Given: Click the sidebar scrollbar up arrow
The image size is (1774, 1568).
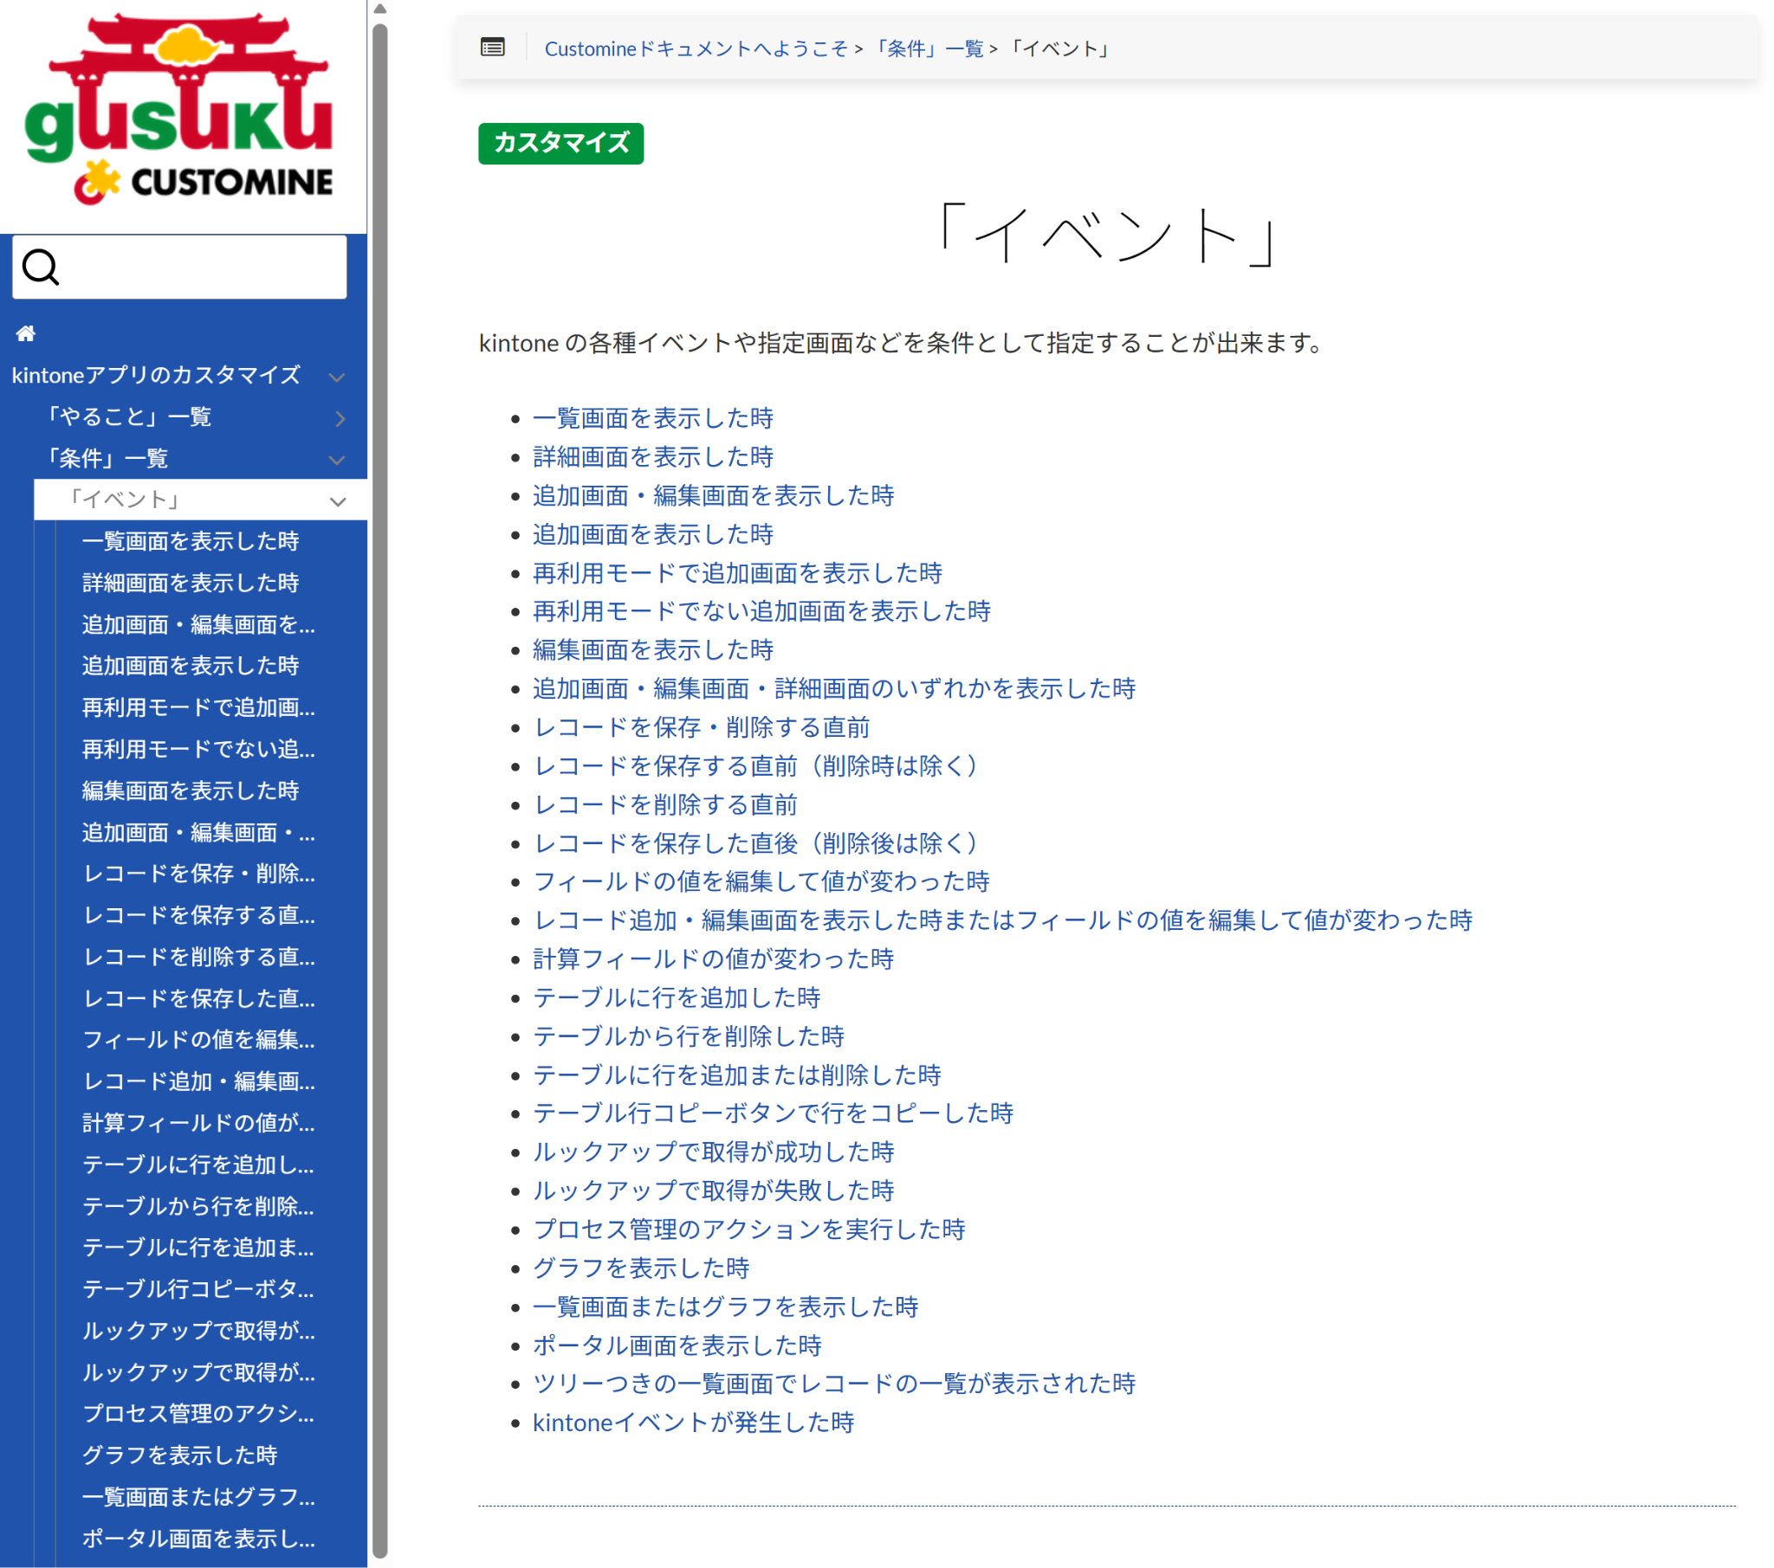Looking at the screenshot, I should point(379,9).
